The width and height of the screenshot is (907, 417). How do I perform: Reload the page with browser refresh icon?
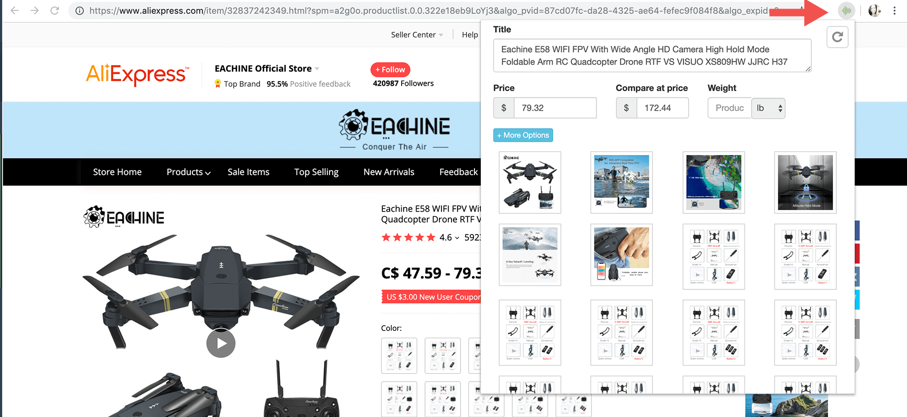tap(55, 10)
